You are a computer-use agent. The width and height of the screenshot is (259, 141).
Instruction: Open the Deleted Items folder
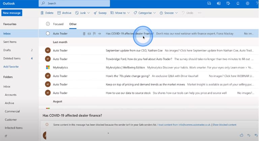point(19,58)
